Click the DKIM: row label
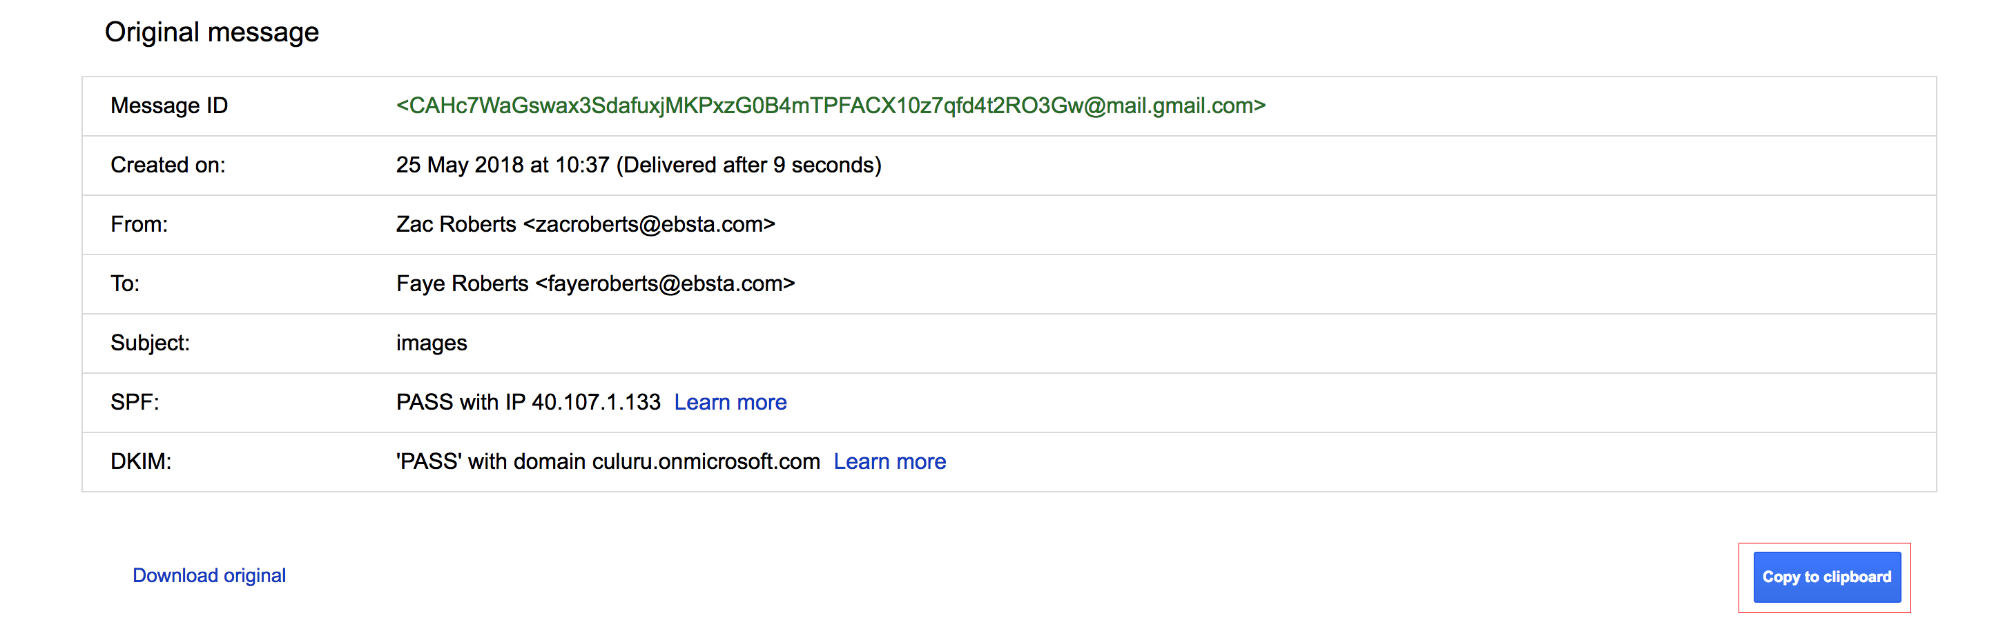Viewport: 1994px width, 640px height. [x=140, y=461]
